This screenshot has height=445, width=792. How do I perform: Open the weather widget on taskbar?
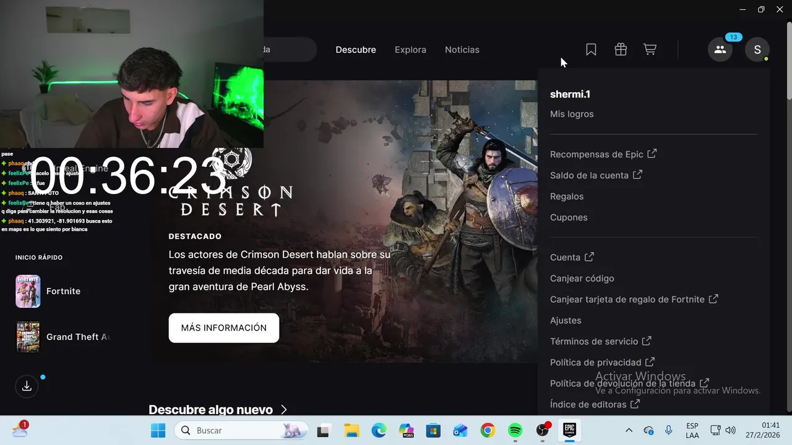pyautogui.click(x=20, y=430)
